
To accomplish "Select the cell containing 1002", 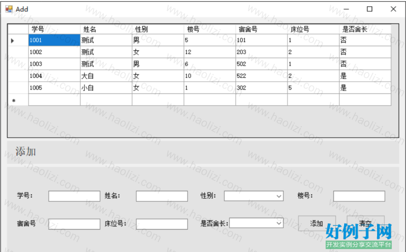I will tap(54, 52).
